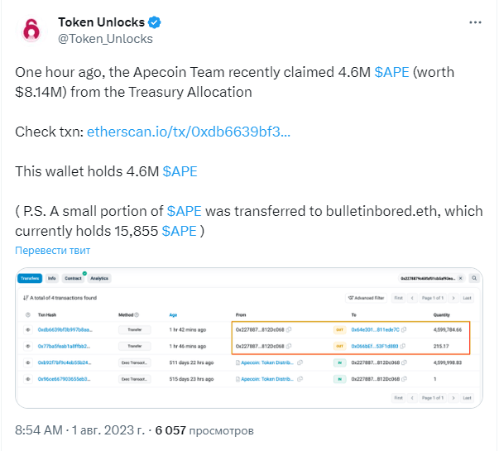Switch to the Contract tab
499x451 pixels.
pos(73,278)
